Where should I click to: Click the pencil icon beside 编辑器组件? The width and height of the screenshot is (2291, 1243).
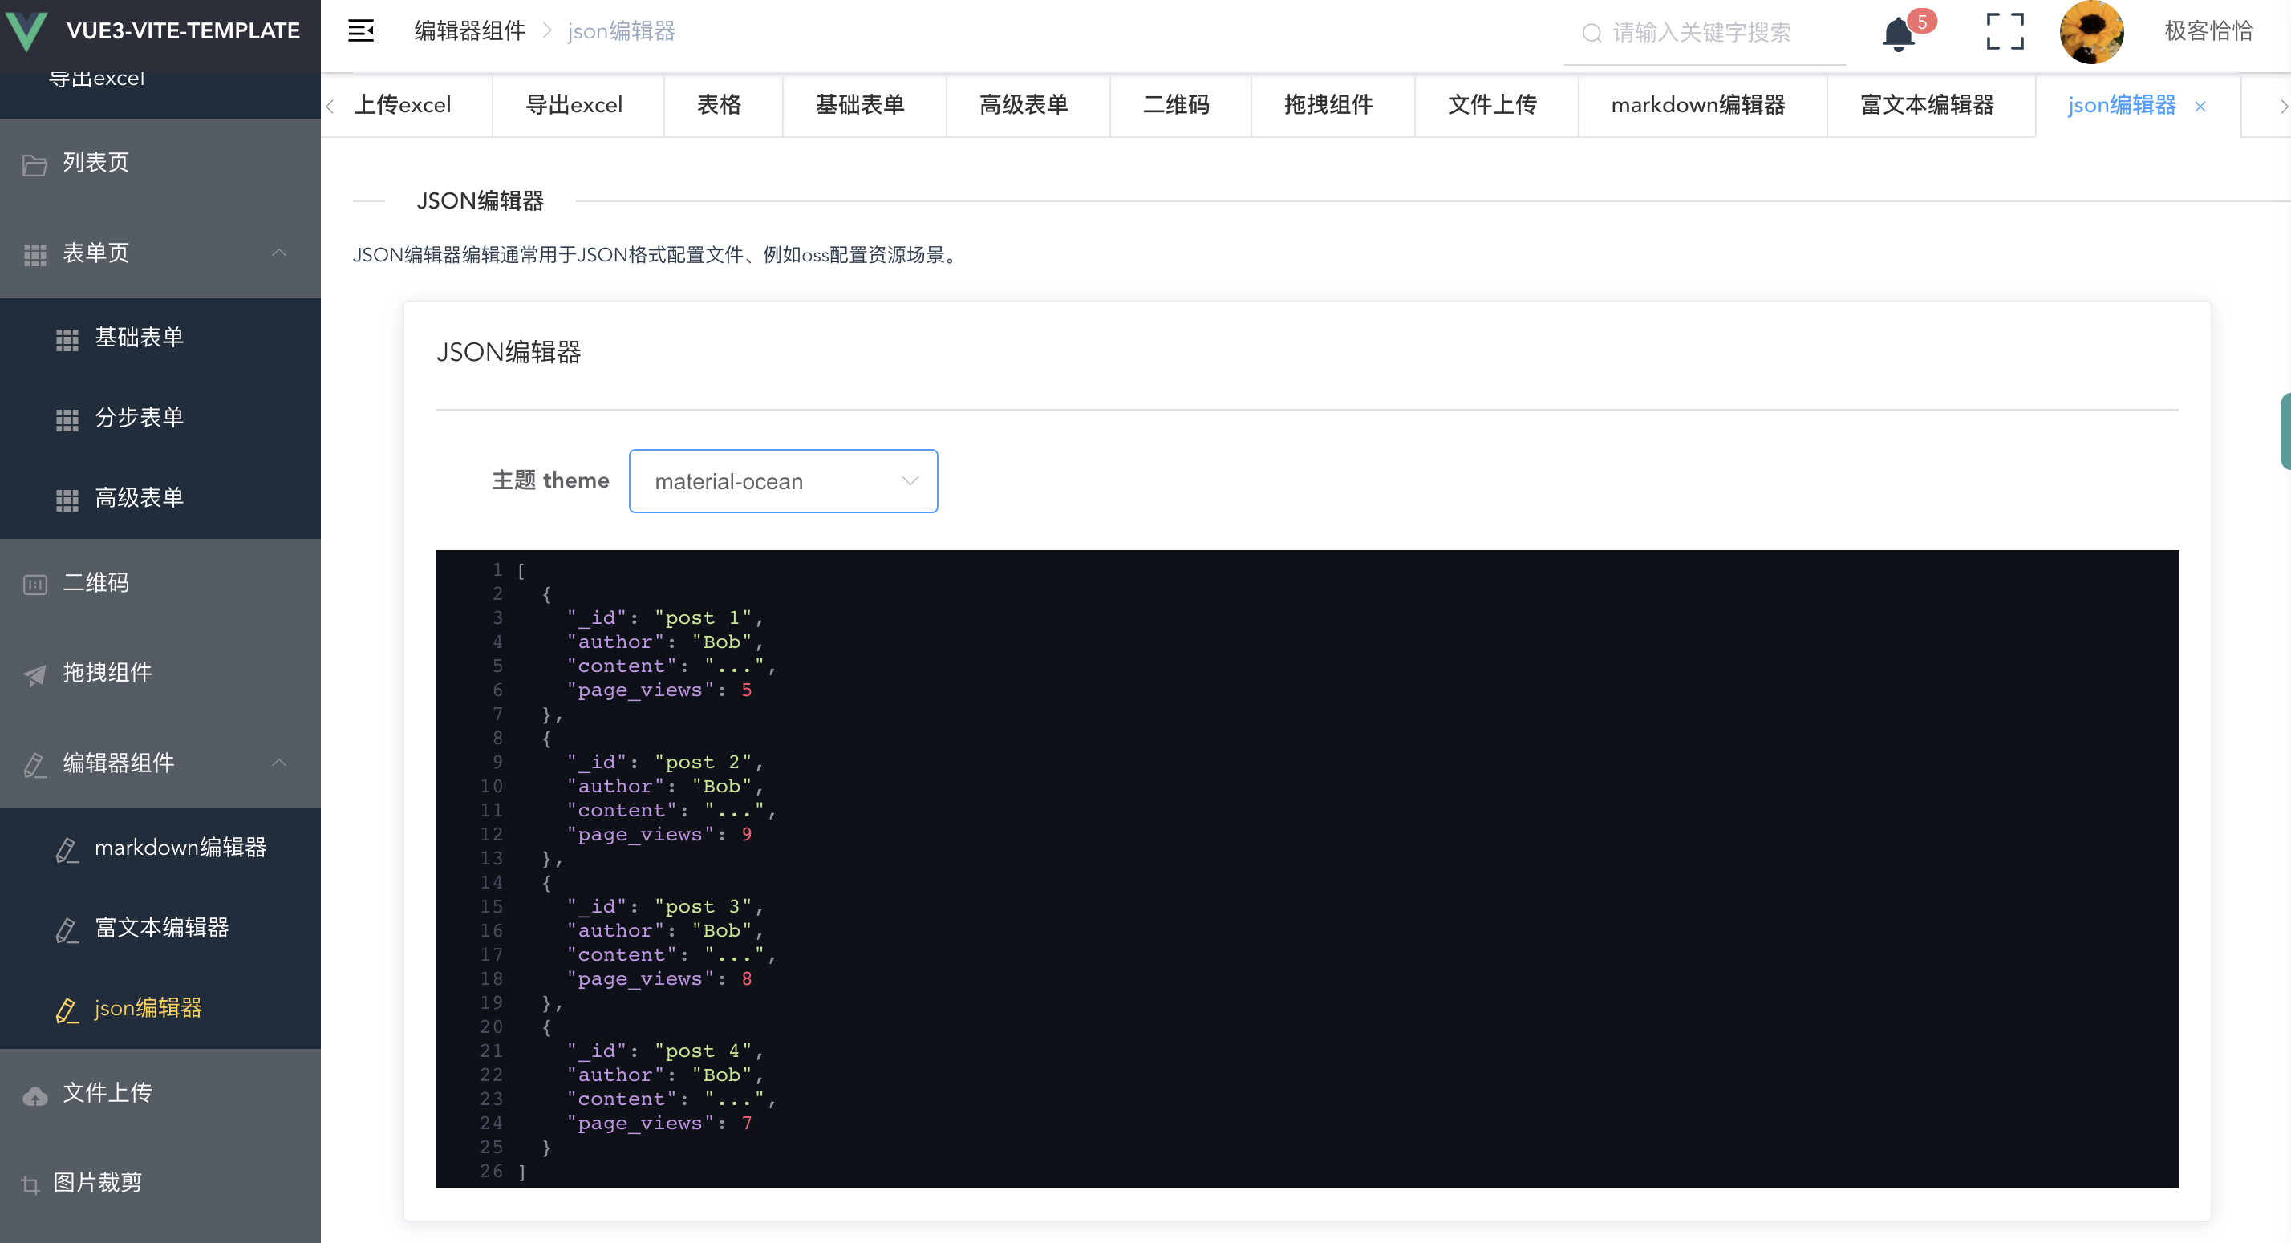pyautogui.click(x=34, y=765)
